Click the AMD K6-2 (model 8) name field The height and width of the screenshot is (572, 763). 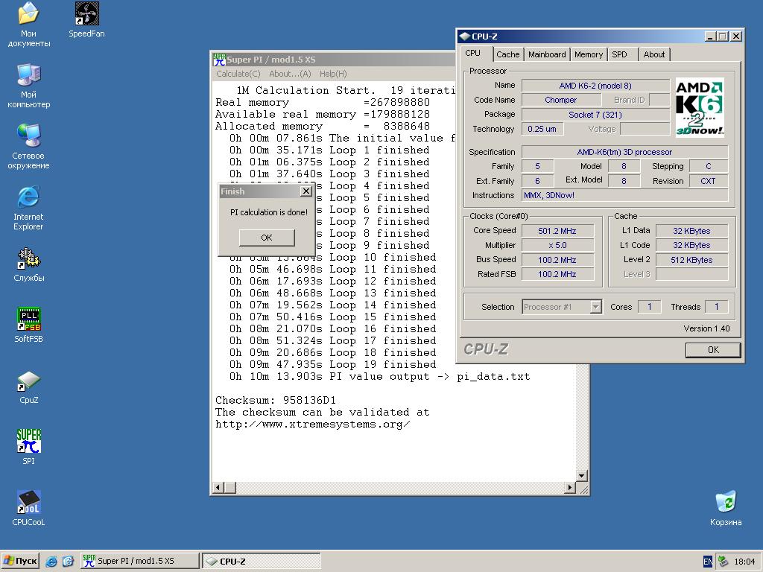tap(595, 86)
